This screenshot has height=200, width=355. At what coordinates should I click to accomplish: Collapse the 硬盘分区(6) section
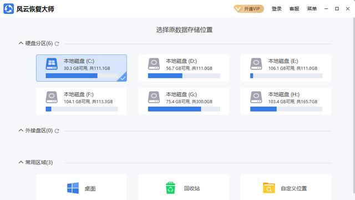pyautogui.click(x=21, y=43)
